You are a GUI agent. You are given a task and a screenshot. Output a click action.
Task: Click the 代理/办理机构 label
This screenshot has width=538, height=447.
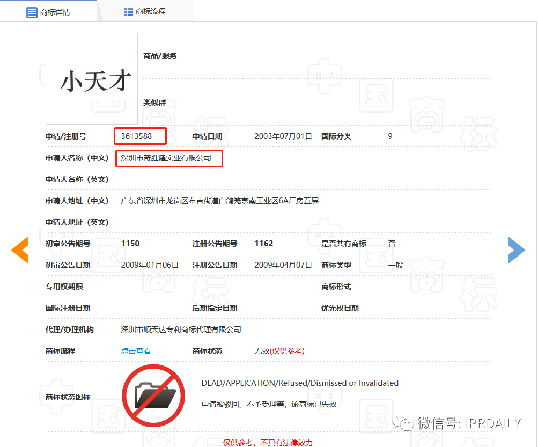click(70, 329)
